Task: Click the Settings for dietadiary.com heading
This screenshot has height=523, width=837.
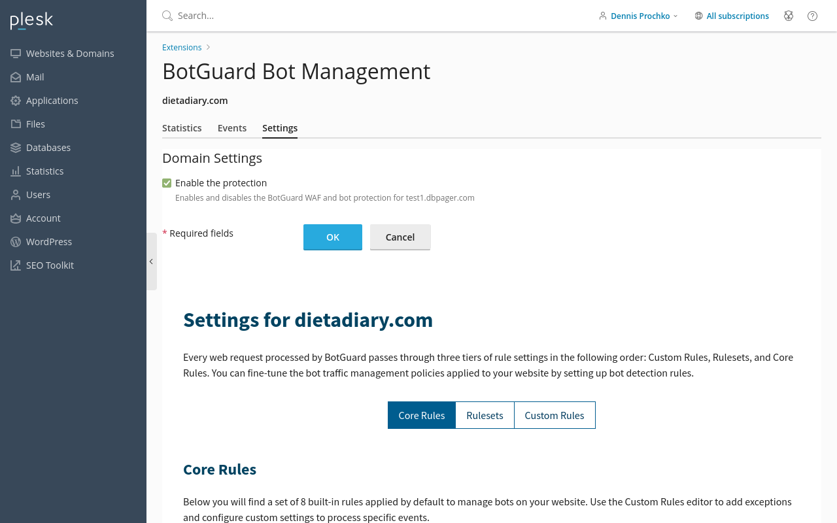Action: (308, 320)
